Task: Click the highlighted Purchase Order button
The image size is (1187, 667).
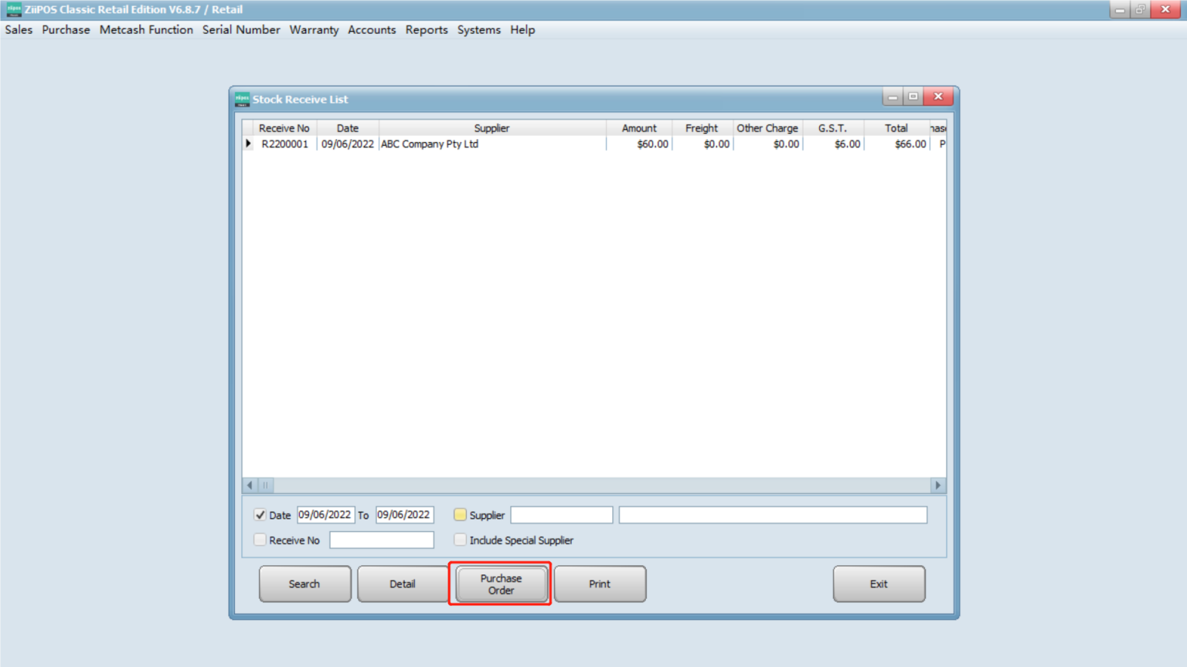Action: click(x=500, y=584)
